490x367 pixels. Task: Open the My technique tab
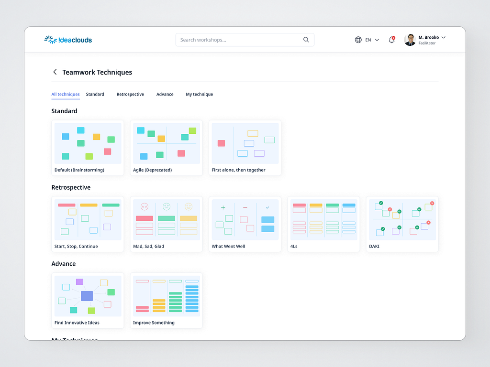200,94
